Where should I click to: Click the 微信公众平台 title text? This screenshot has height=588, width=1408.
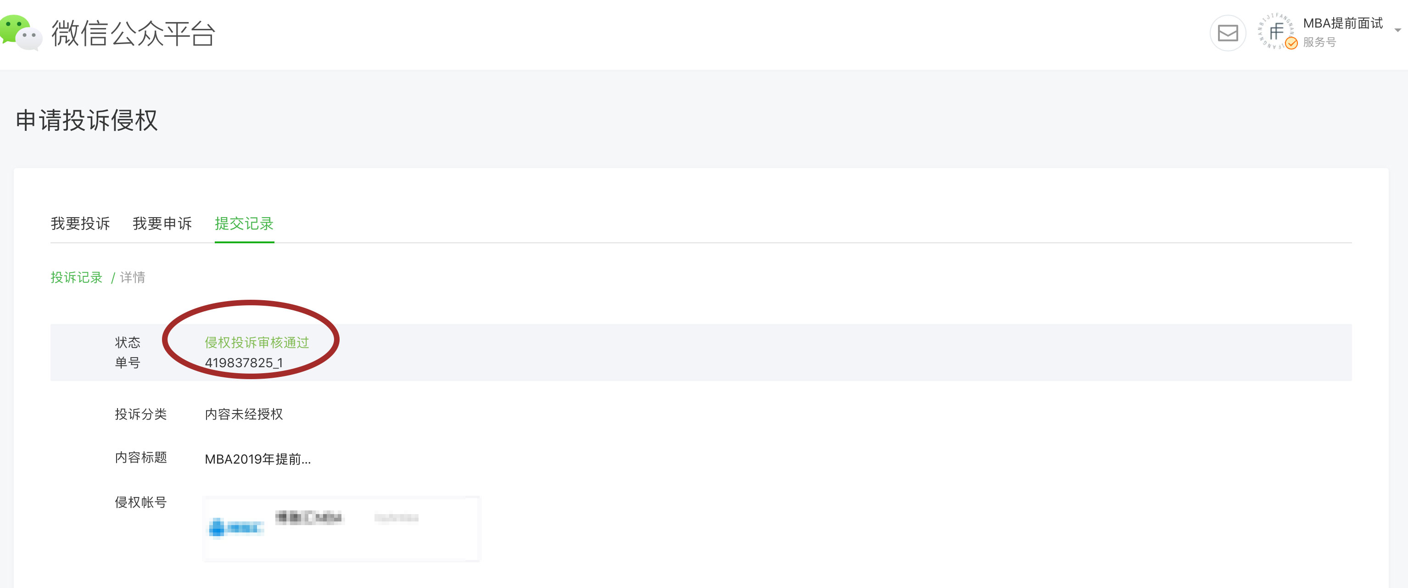(134, 34)
